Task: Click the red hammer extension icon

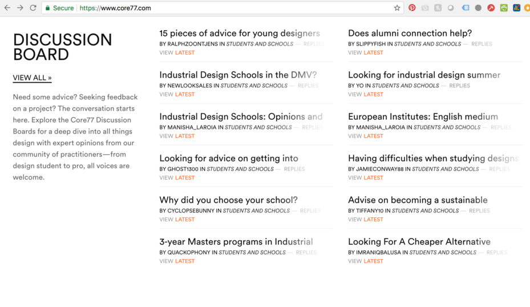Action: tap(491, 8)
